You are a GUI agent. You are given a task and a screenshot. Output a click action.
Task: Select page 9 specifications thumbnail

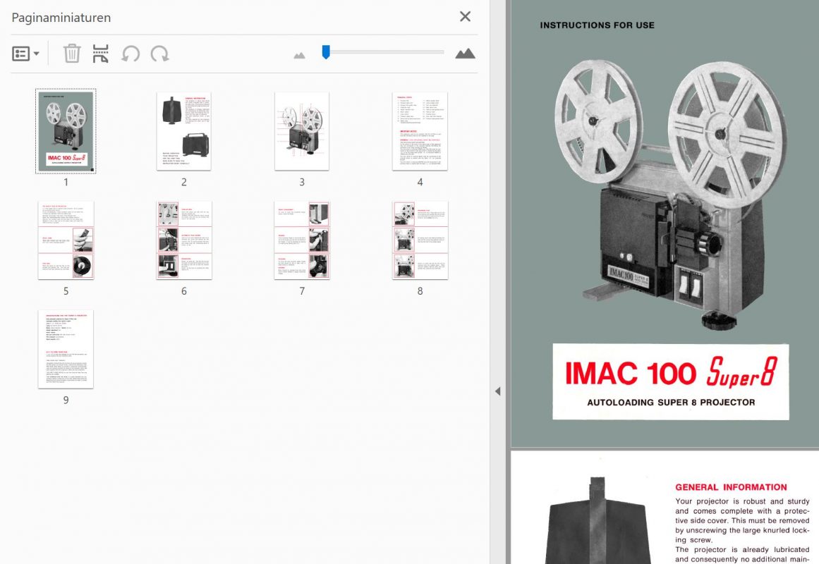pyautogui.click(x=66, y=349)
